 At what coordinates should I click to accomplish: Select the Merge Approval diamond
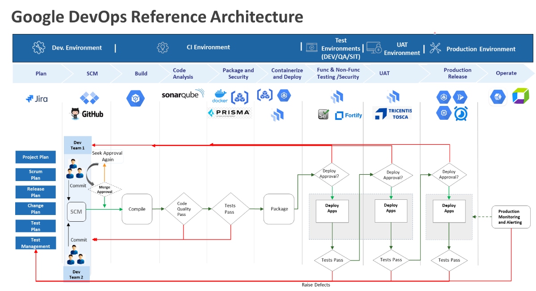105,190
